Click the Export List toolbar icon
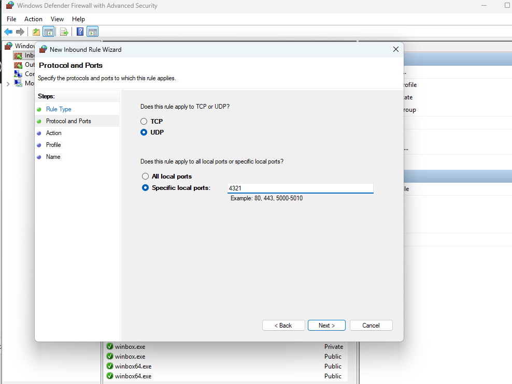This screenshot has width=512, height=384. tap(64, 32)
